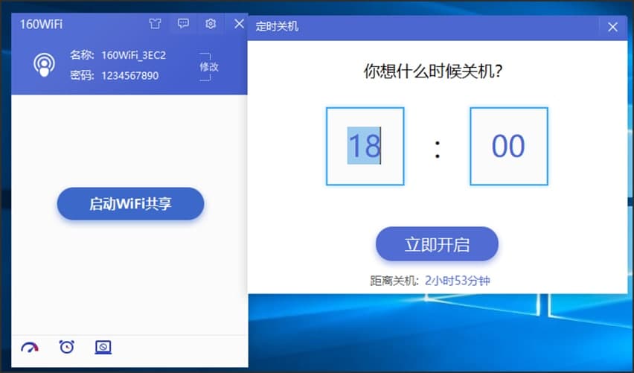Close the 160WiFi window
The image size is (634, 373).
[240, 24]
